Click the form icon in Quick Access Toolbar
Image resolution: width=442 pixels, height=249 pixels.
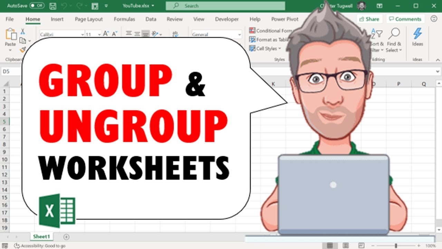coord(95,6)
